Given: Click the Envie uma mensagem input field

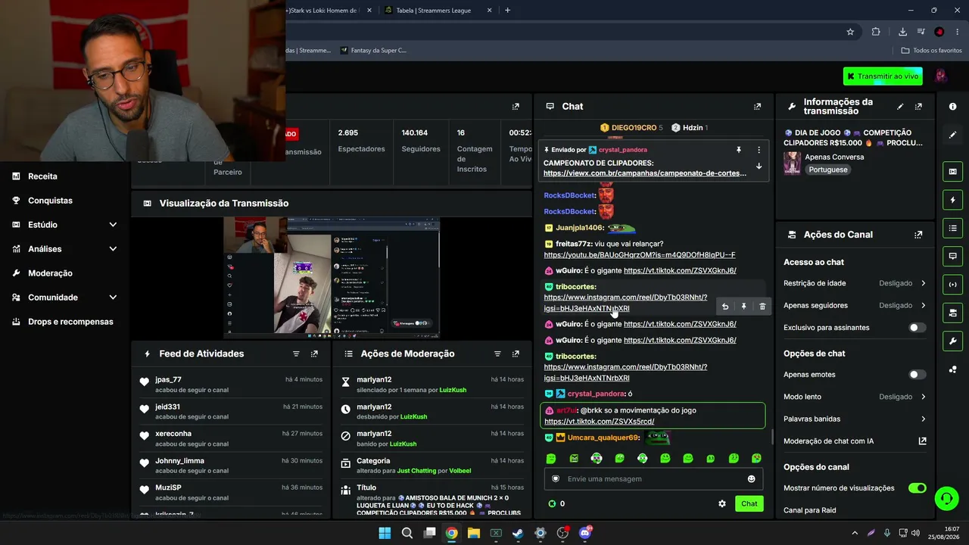Looking at the screenshot, I should [x=653, y=479].
